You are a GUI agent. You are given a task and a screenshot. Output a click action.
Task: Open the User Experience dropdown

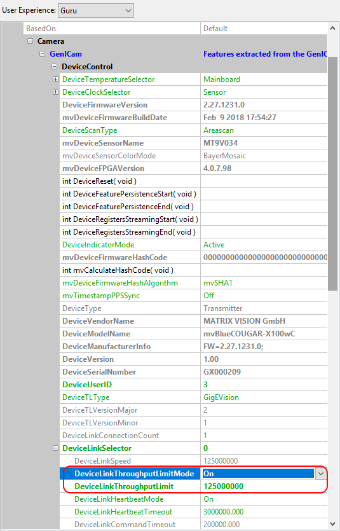[x=96, y=11]
